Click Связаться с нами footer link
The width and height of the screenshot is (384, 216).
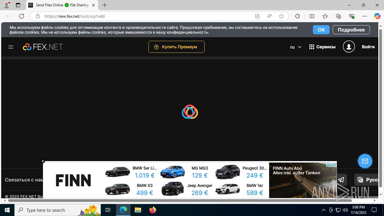(x=24, y=180)
